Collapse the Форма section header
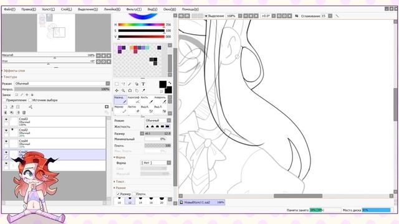399x224 pixels. click(x=120, y=157)
